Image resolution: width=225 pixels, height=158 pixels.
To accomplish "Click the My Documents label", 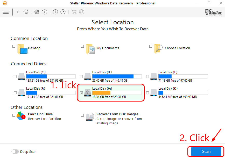I will (108, 48).
